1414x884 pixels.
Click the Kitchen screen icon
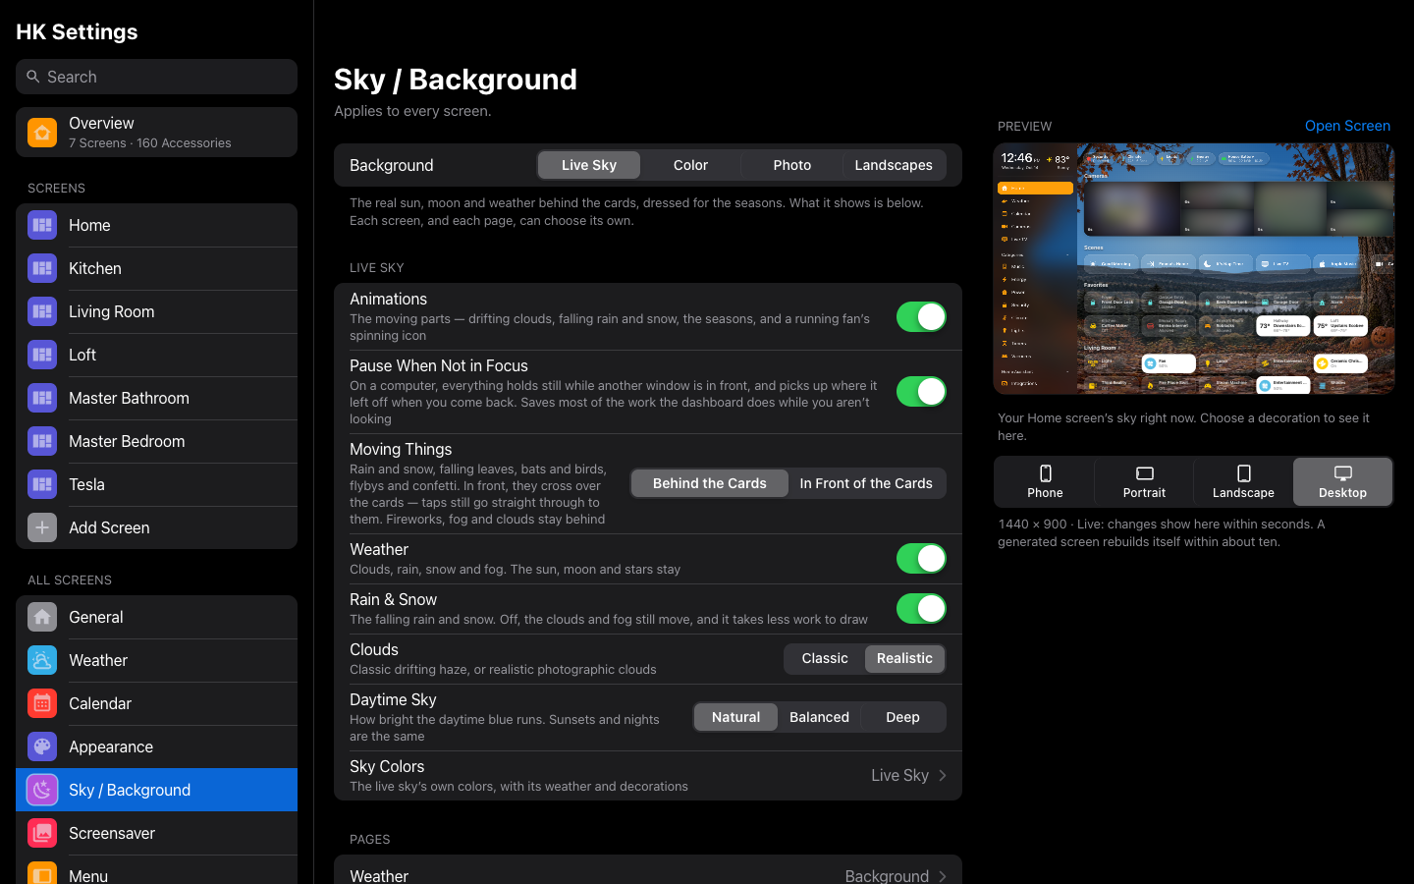click(42, 268)
